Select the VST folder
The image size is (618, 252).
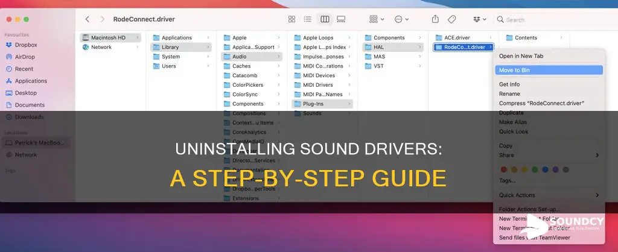coord(392,66)
